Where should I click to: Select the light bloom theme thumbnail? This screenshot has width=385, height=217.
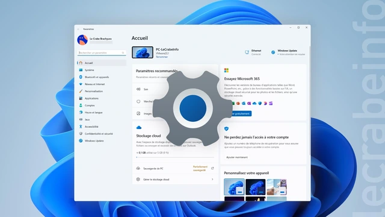click(x=234, y=187)
